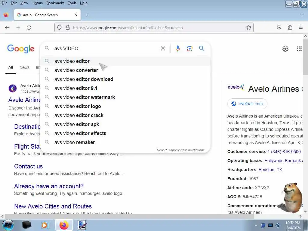Image resolution: width=308 pixels, height=231 pixels.
Task: Expand the list all tabs chevron
Action: tap(302, 15)
